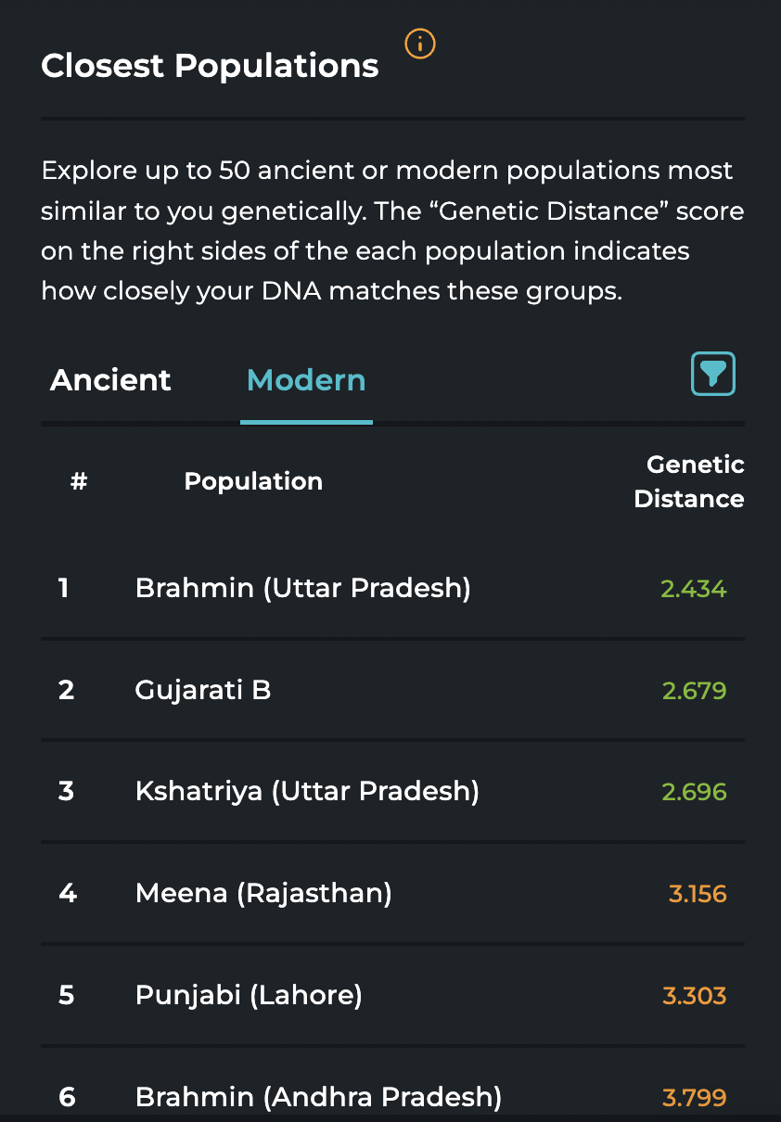Click the 2.434 genetic distance score
The image size is (781, 1122).
point(694,589)
